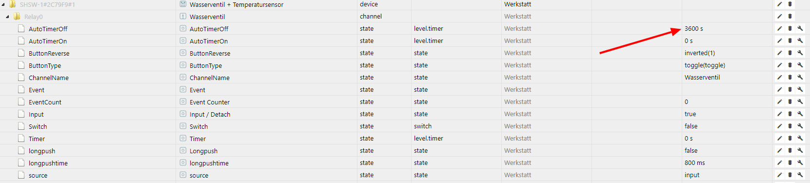Select the ChannelName tree item
810x183 pixels.
point(48,78)
